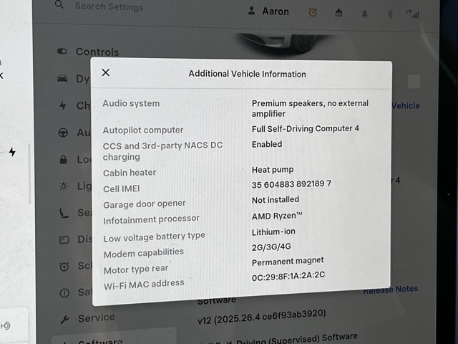Select the Wi-Fi MAC address label
Screen dimensions: 458x344
144,285
